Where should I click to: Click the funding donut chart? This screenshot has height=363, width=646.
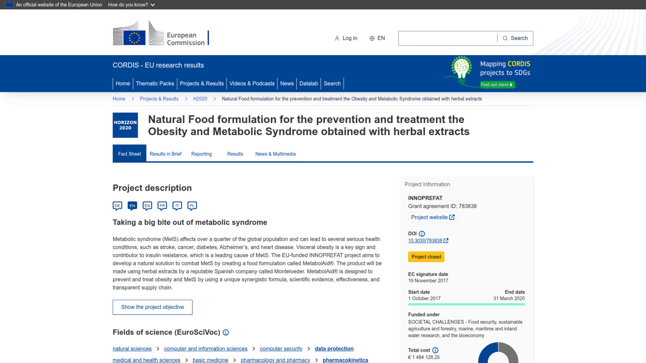pos(498,353)
